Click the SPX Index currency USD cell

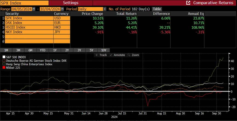coord(62,18)
